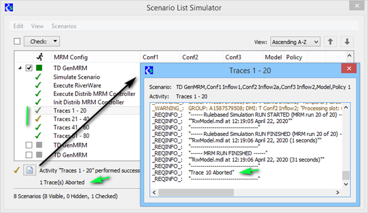
Task: Click the check mark beside Execute Distrib MRM Controller
Action: pos(38,94)
